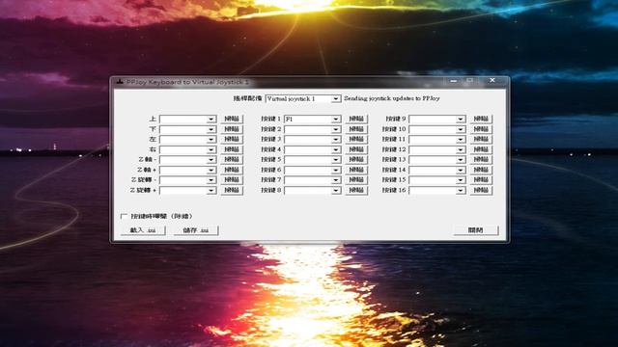Screen dimensions: 618x347
Task: Open the 按鍵 14 key dropdown
Action: click(x=437, y=170)
